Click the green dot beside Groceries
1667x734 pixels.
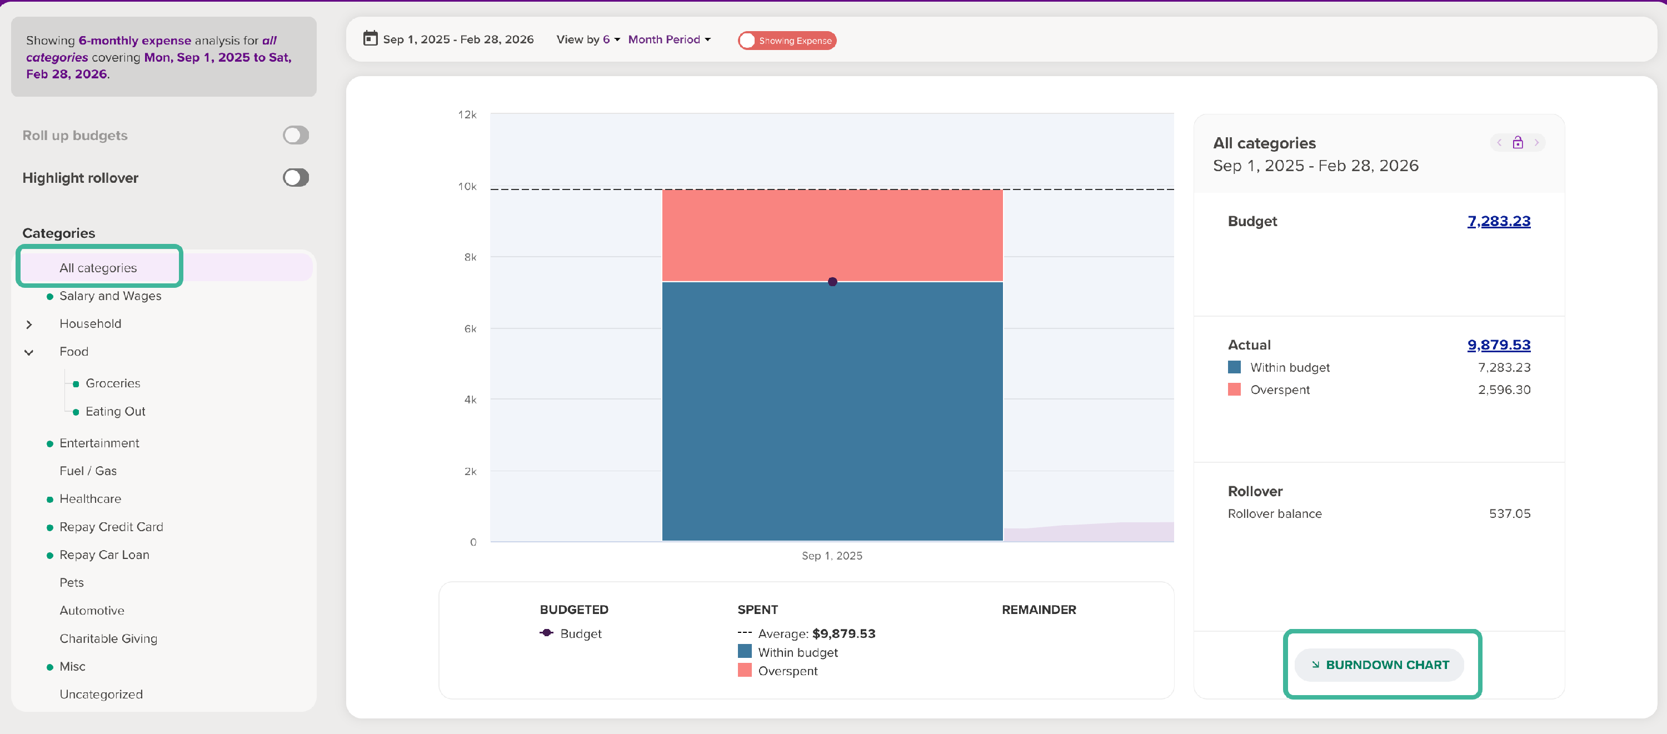tap(76, 384)
